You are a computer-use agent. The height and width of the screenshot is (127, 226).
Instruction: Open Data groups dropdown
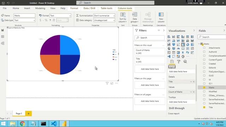[135, 17]
